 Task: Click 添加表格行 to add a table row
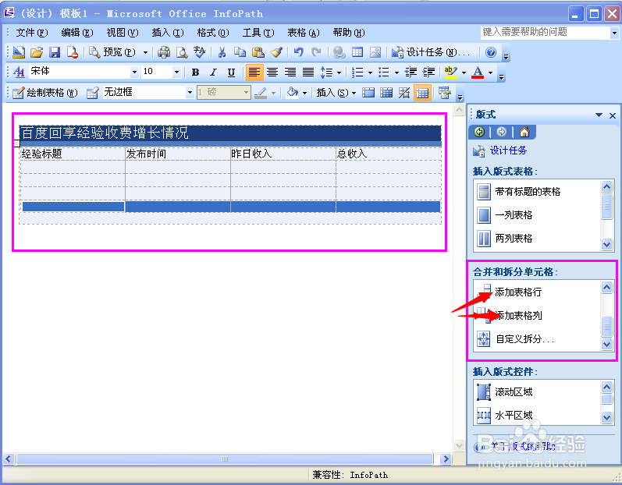coord(518,292)
